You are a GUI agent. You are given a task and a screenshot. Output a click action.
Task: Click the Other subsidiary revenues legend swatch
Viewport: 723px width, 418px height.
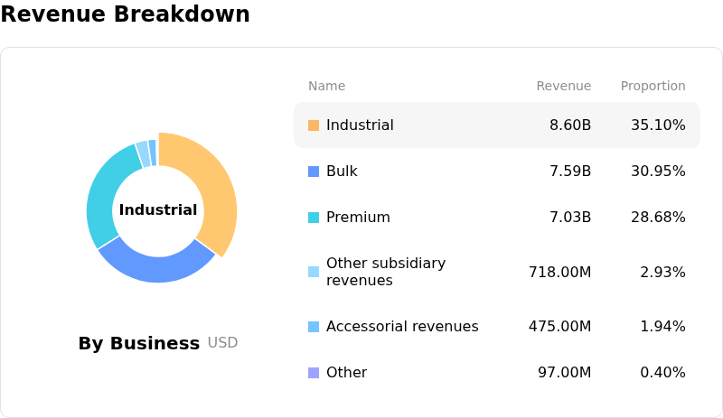point(314,272)
